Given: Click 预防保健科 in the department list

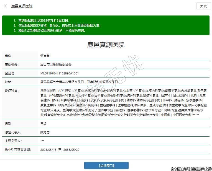Looking at the screenshot, I should pos(48,90).
